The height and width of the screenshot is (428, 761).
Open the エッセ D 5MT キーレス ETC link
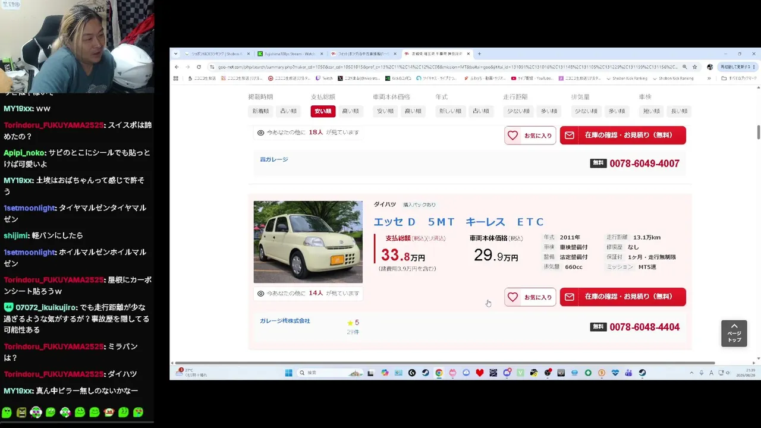pos(458,222)
